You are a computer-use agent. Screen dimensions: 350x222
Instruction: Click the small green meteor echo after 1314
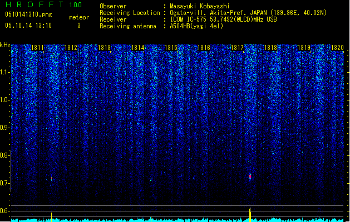point(151,179)
